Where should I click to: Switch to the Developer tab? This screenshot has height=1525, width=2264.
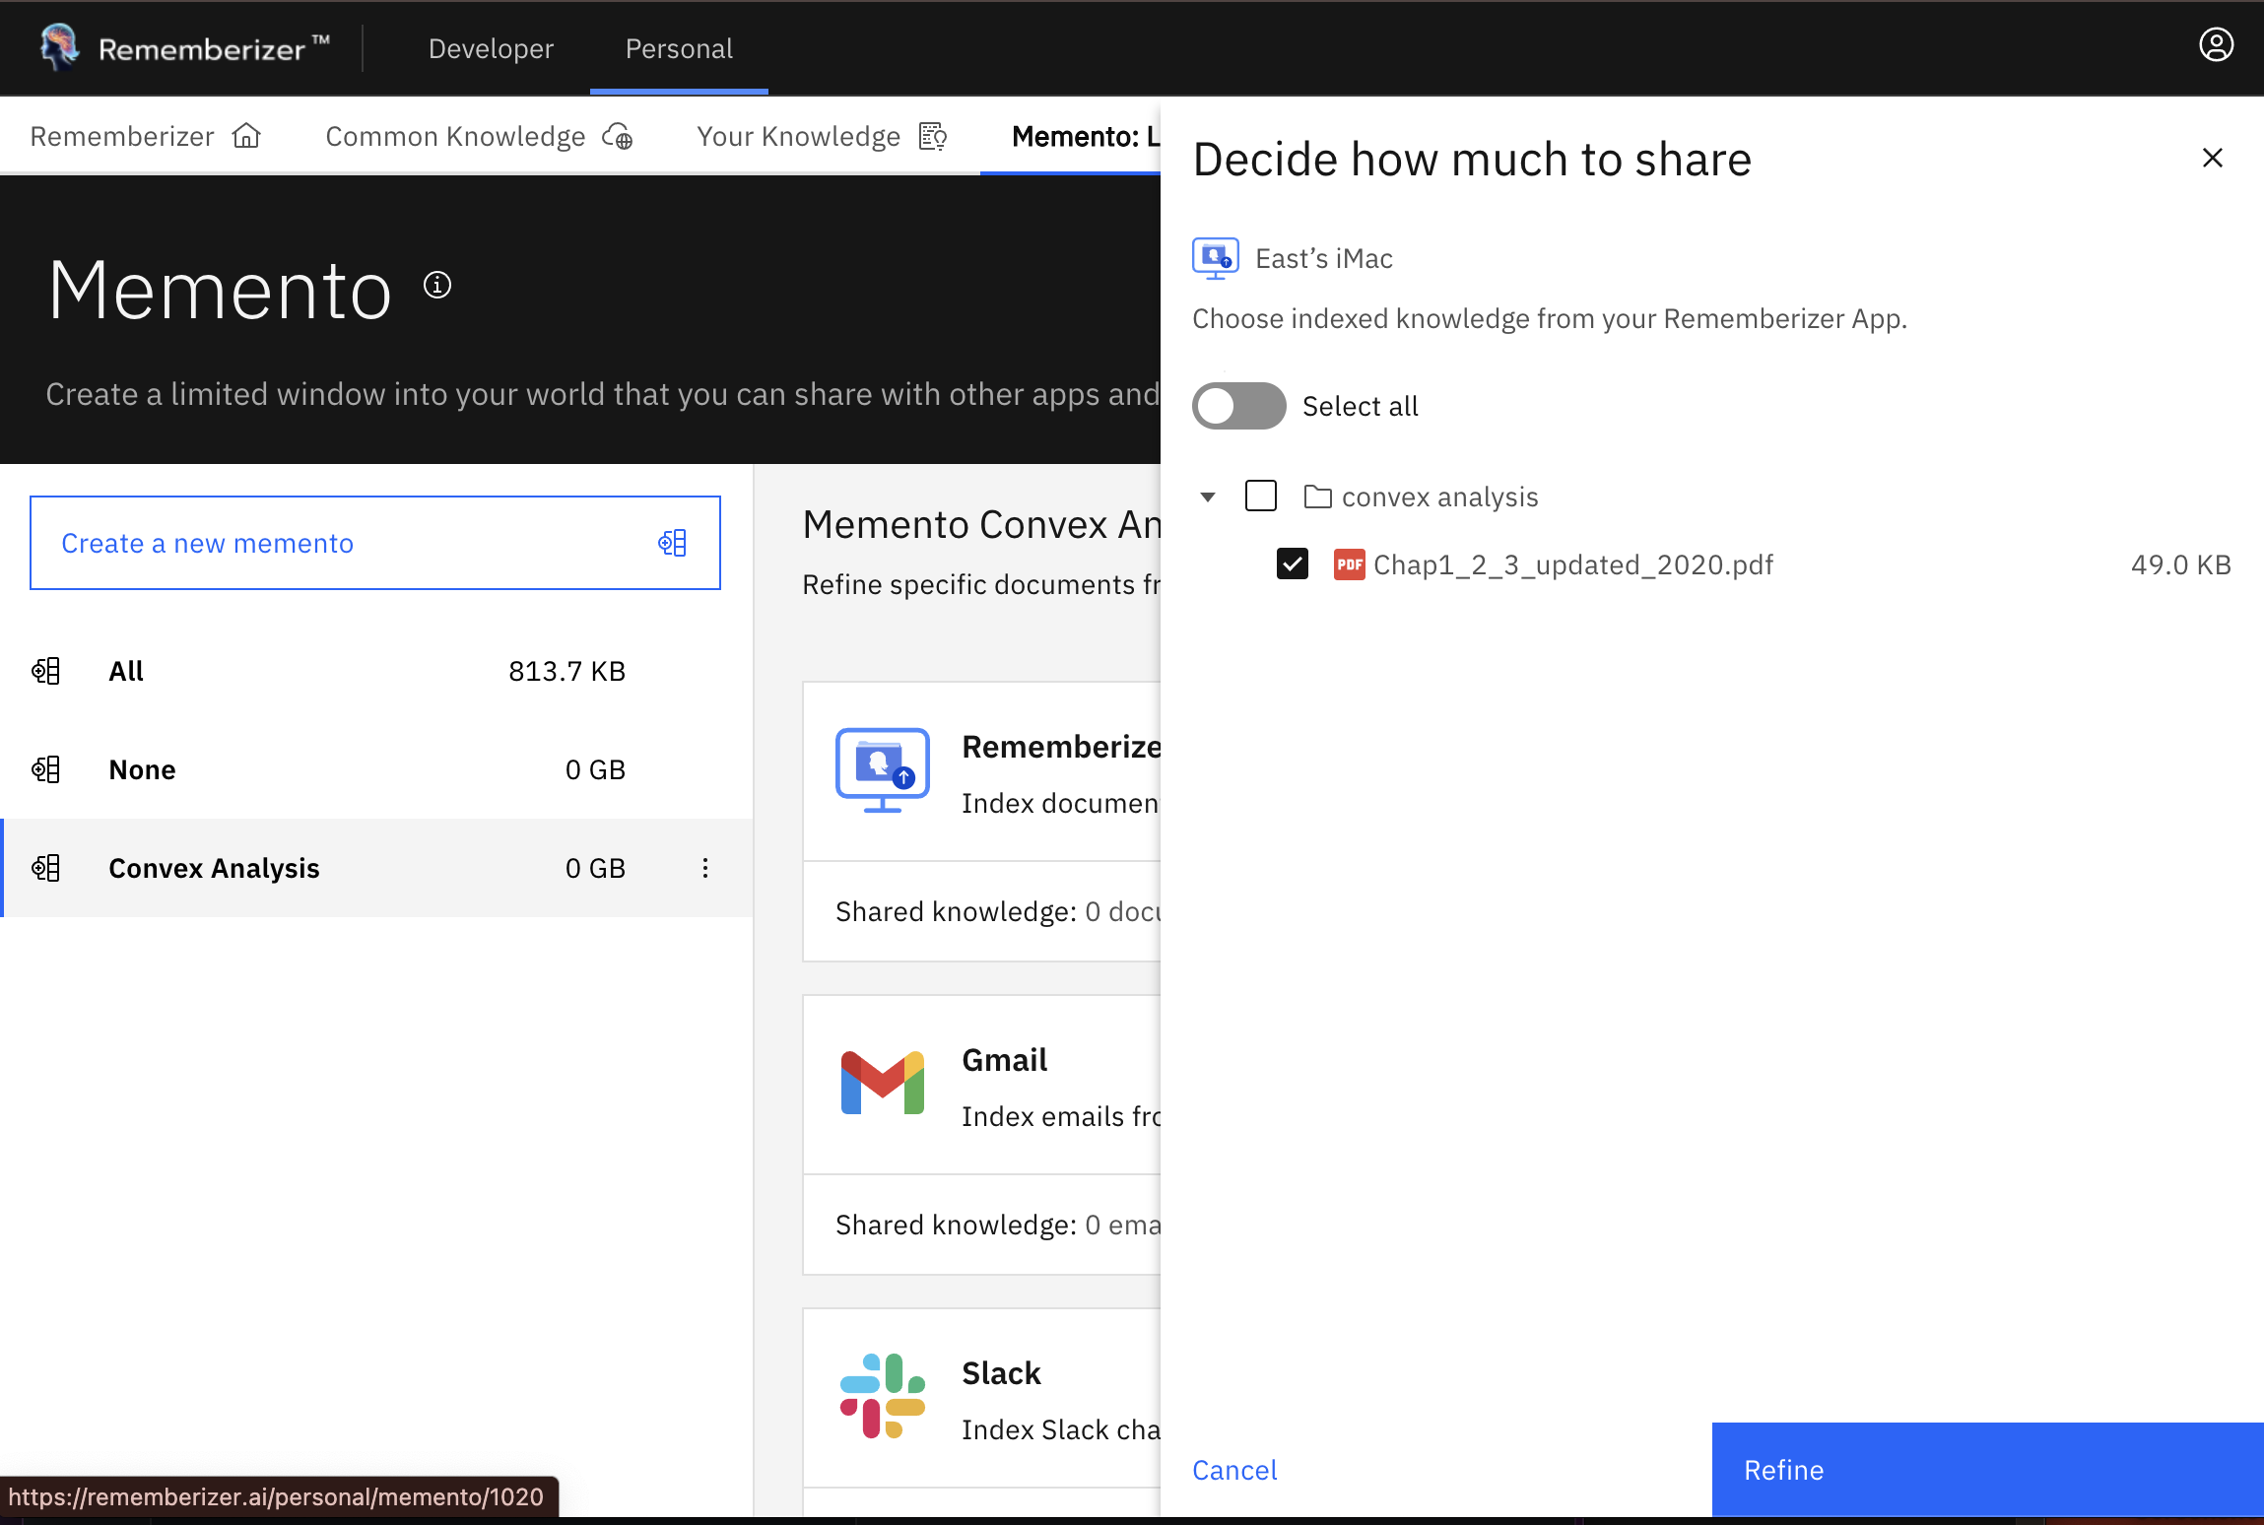coord(491,48)
